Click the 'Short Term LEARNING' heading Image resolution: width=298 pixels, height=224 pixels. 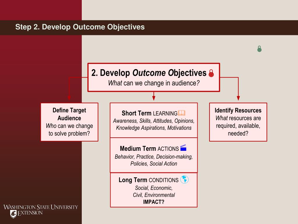(150, 113)
